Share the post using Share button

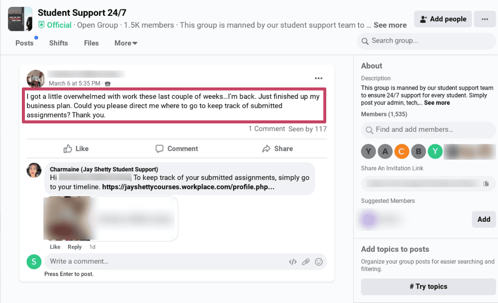point(277,149)
